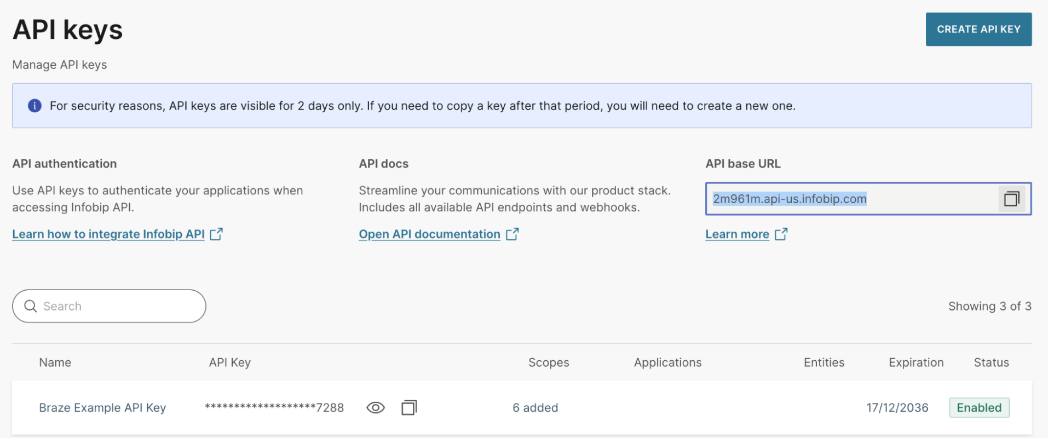Screen dimensions: 1048x438
Task: Reveal the Braze Example API Key with the eye icon
Action: [375, 408]
